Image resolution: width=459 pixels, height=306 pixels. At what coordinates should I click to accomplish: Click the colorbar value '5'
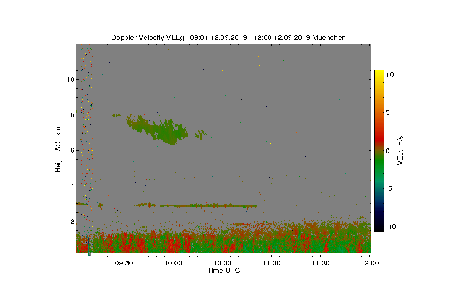pos(389,113)
